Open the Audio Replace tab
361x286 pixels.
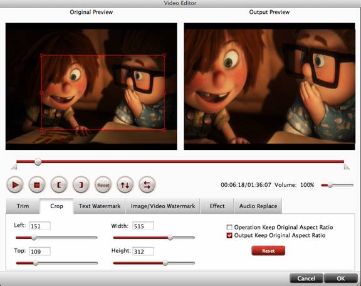pyautogui.click(x=258, y=206)
